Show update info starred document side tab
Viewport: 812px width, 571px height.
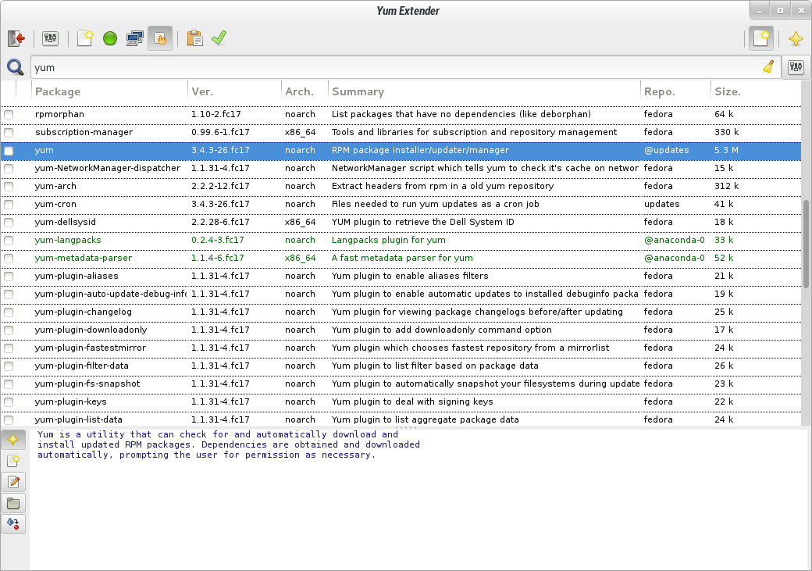coord(13,461)
